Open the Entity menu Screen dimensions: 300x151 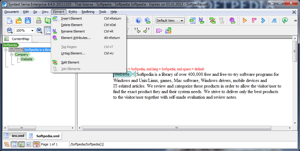(x=73, y=12)
